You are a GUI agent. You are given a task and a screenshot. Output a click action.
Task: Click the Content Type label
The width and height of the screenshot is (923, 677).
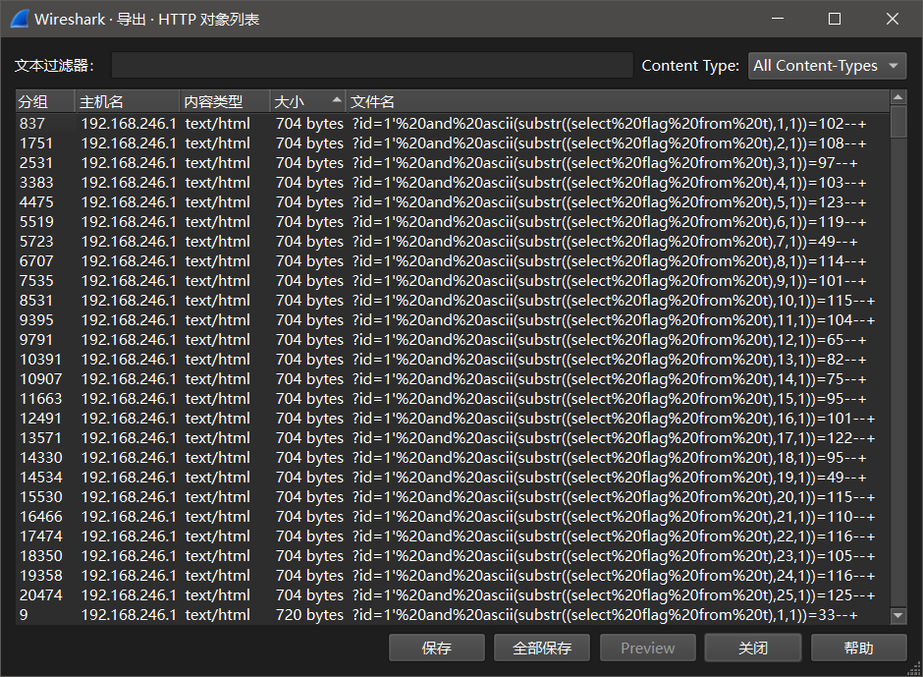[690, 66]
